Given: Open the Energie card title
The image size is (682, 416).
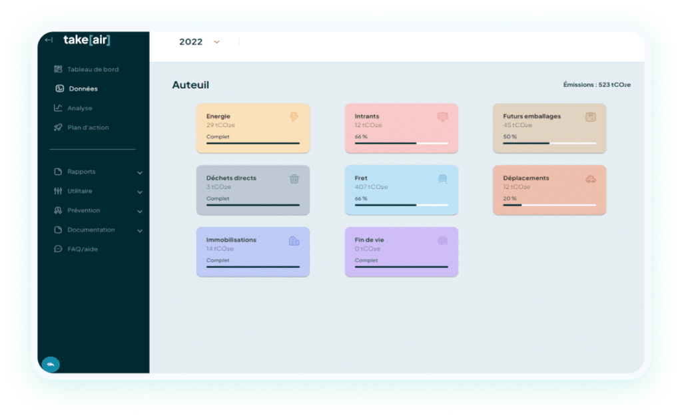Looking at the screenshot, I should coord(218,116).
